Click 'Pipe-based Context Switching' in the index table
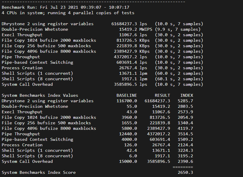Screen dimensions: 243x177 [x=37, y=139]
